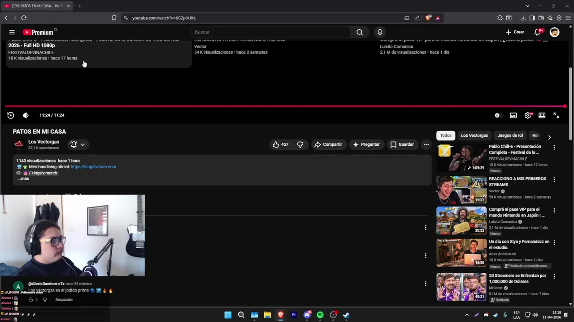574x322 pixels.
Task: Open the notification bell dropdown for Los Vectorgas
Action: [78, 144]
